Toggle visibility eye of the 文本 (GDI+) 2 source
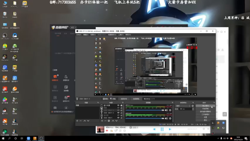 118,113
